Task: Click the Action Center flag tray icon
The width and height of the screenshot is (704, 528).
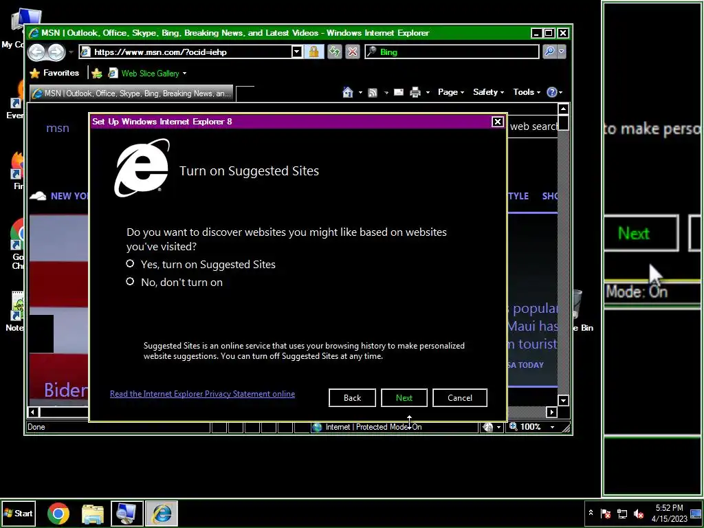Action: point(606,513)
